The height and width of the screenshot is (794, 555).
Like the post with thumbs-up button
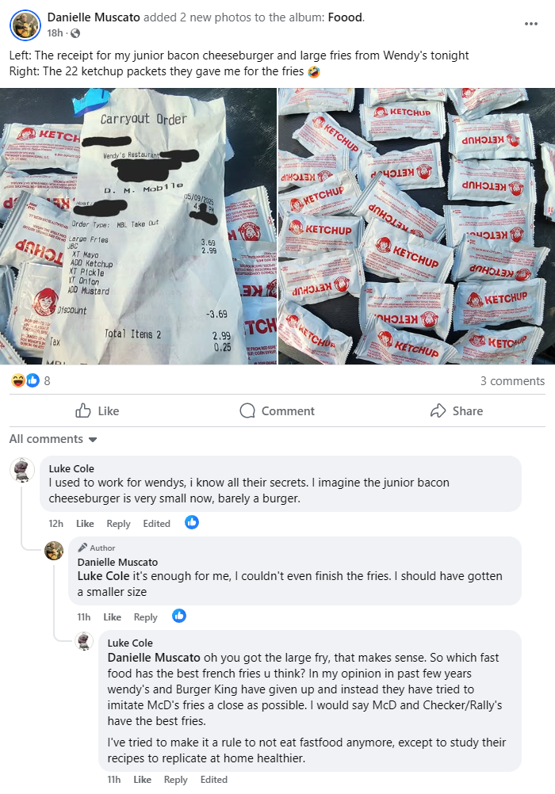pyautogui.click(x=98, y=410)
